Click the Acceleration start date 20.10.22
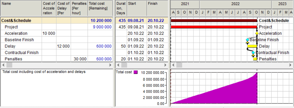 tap(137, 33)
